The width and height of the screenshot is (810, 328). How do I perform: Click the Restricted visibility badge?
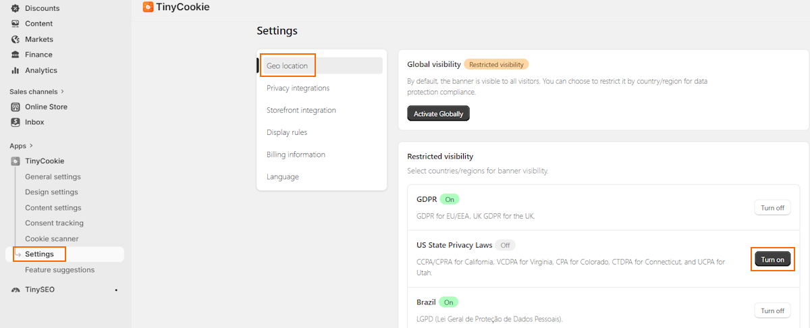(x=496, y=64)
